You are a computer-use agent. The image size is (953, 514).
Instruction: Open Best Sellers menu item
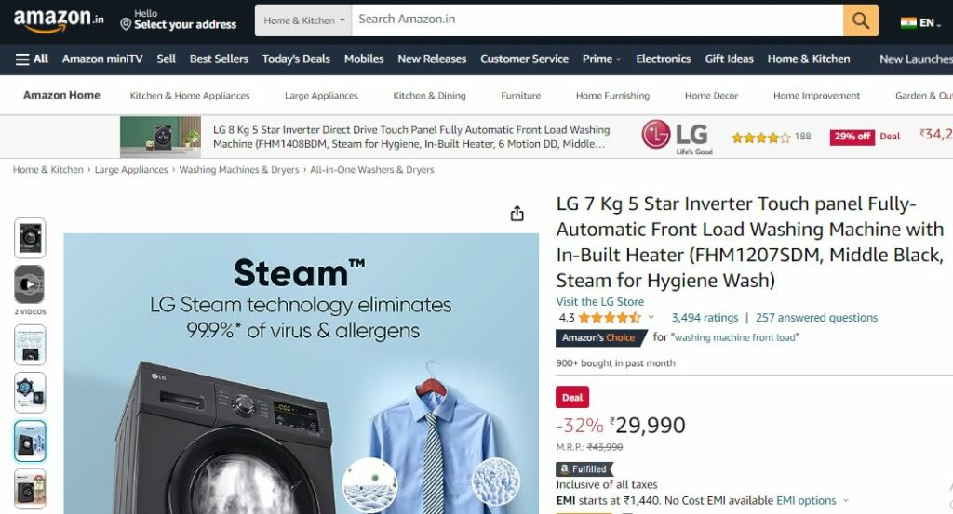[x=219, y=59]
